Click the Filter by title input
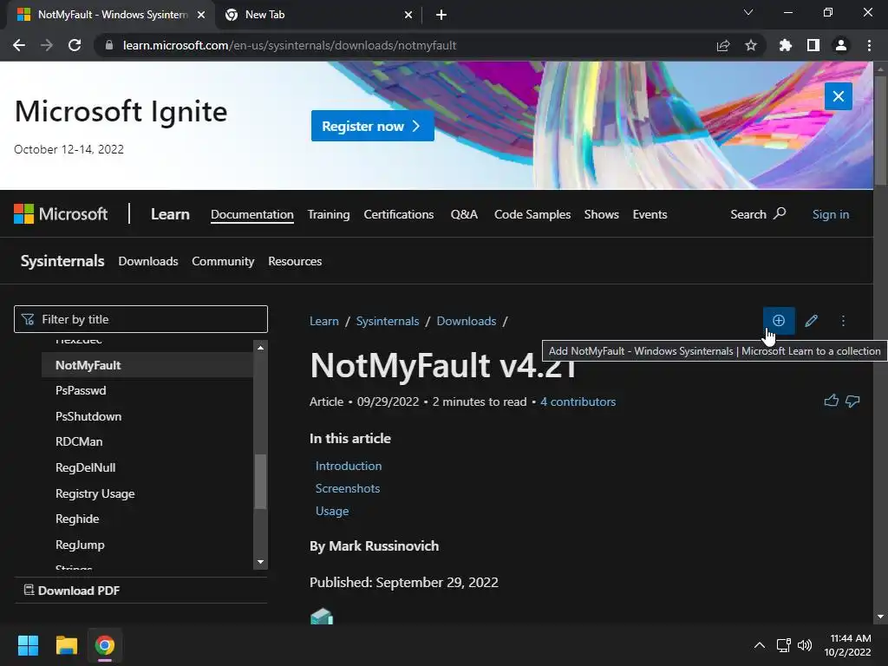888x666 pixels. (x=140, y=319)
